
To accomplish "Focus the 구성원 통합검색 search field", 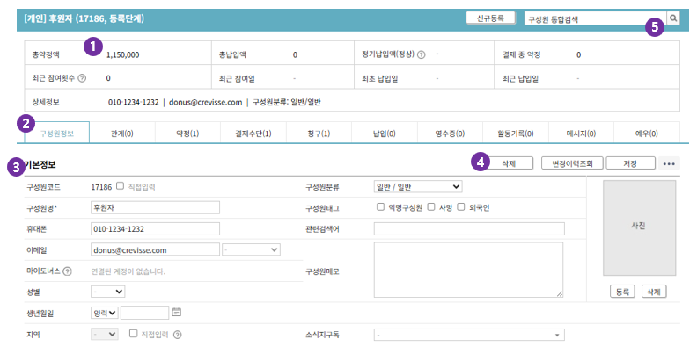I will (x=595, y=18).
